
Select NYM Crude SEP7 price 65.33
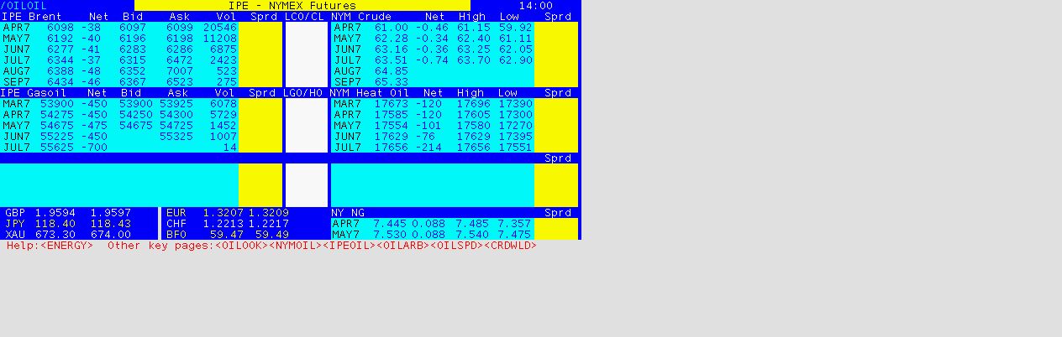(x=392, y=82)
